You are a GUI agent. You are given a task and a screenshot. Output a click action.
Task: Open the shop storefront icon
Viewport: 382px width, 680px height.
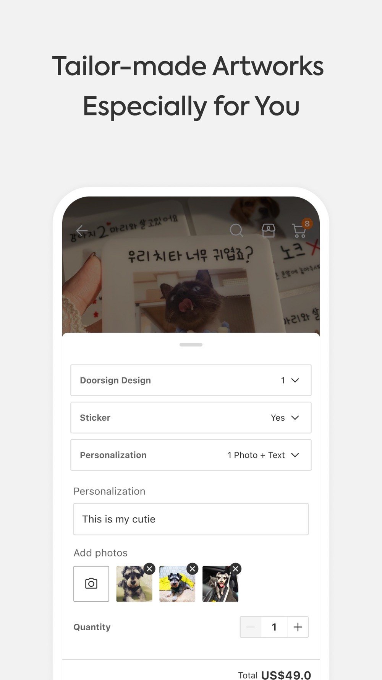[268, 230]
